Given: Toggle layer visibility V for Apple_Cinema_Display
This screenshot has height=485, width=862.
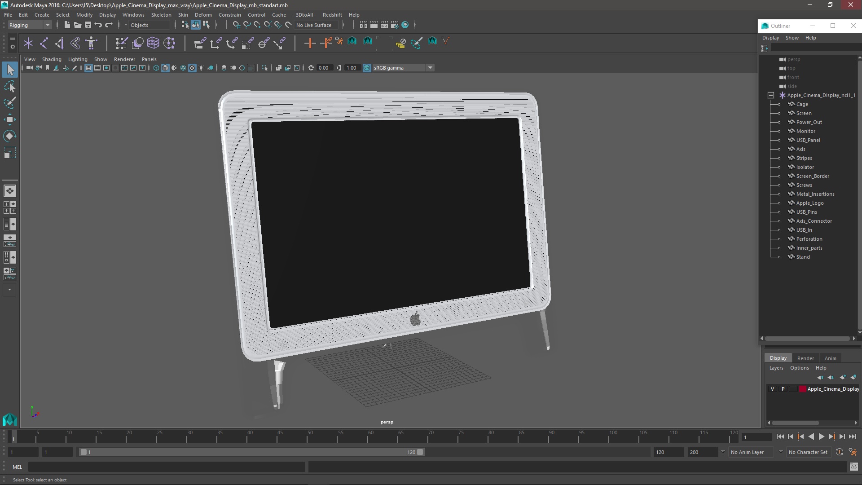Looking at the screenshot, I should pyautogui.click(x=772, y=389).
